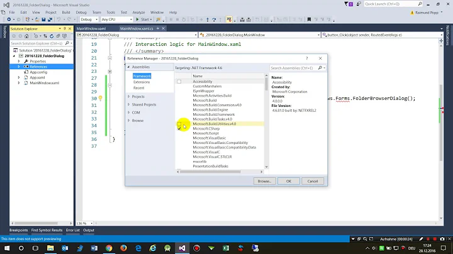Screen dimensions: 453x254
Task: Click the Navigate Backward toolbar icon
Action: coord(9,19)
